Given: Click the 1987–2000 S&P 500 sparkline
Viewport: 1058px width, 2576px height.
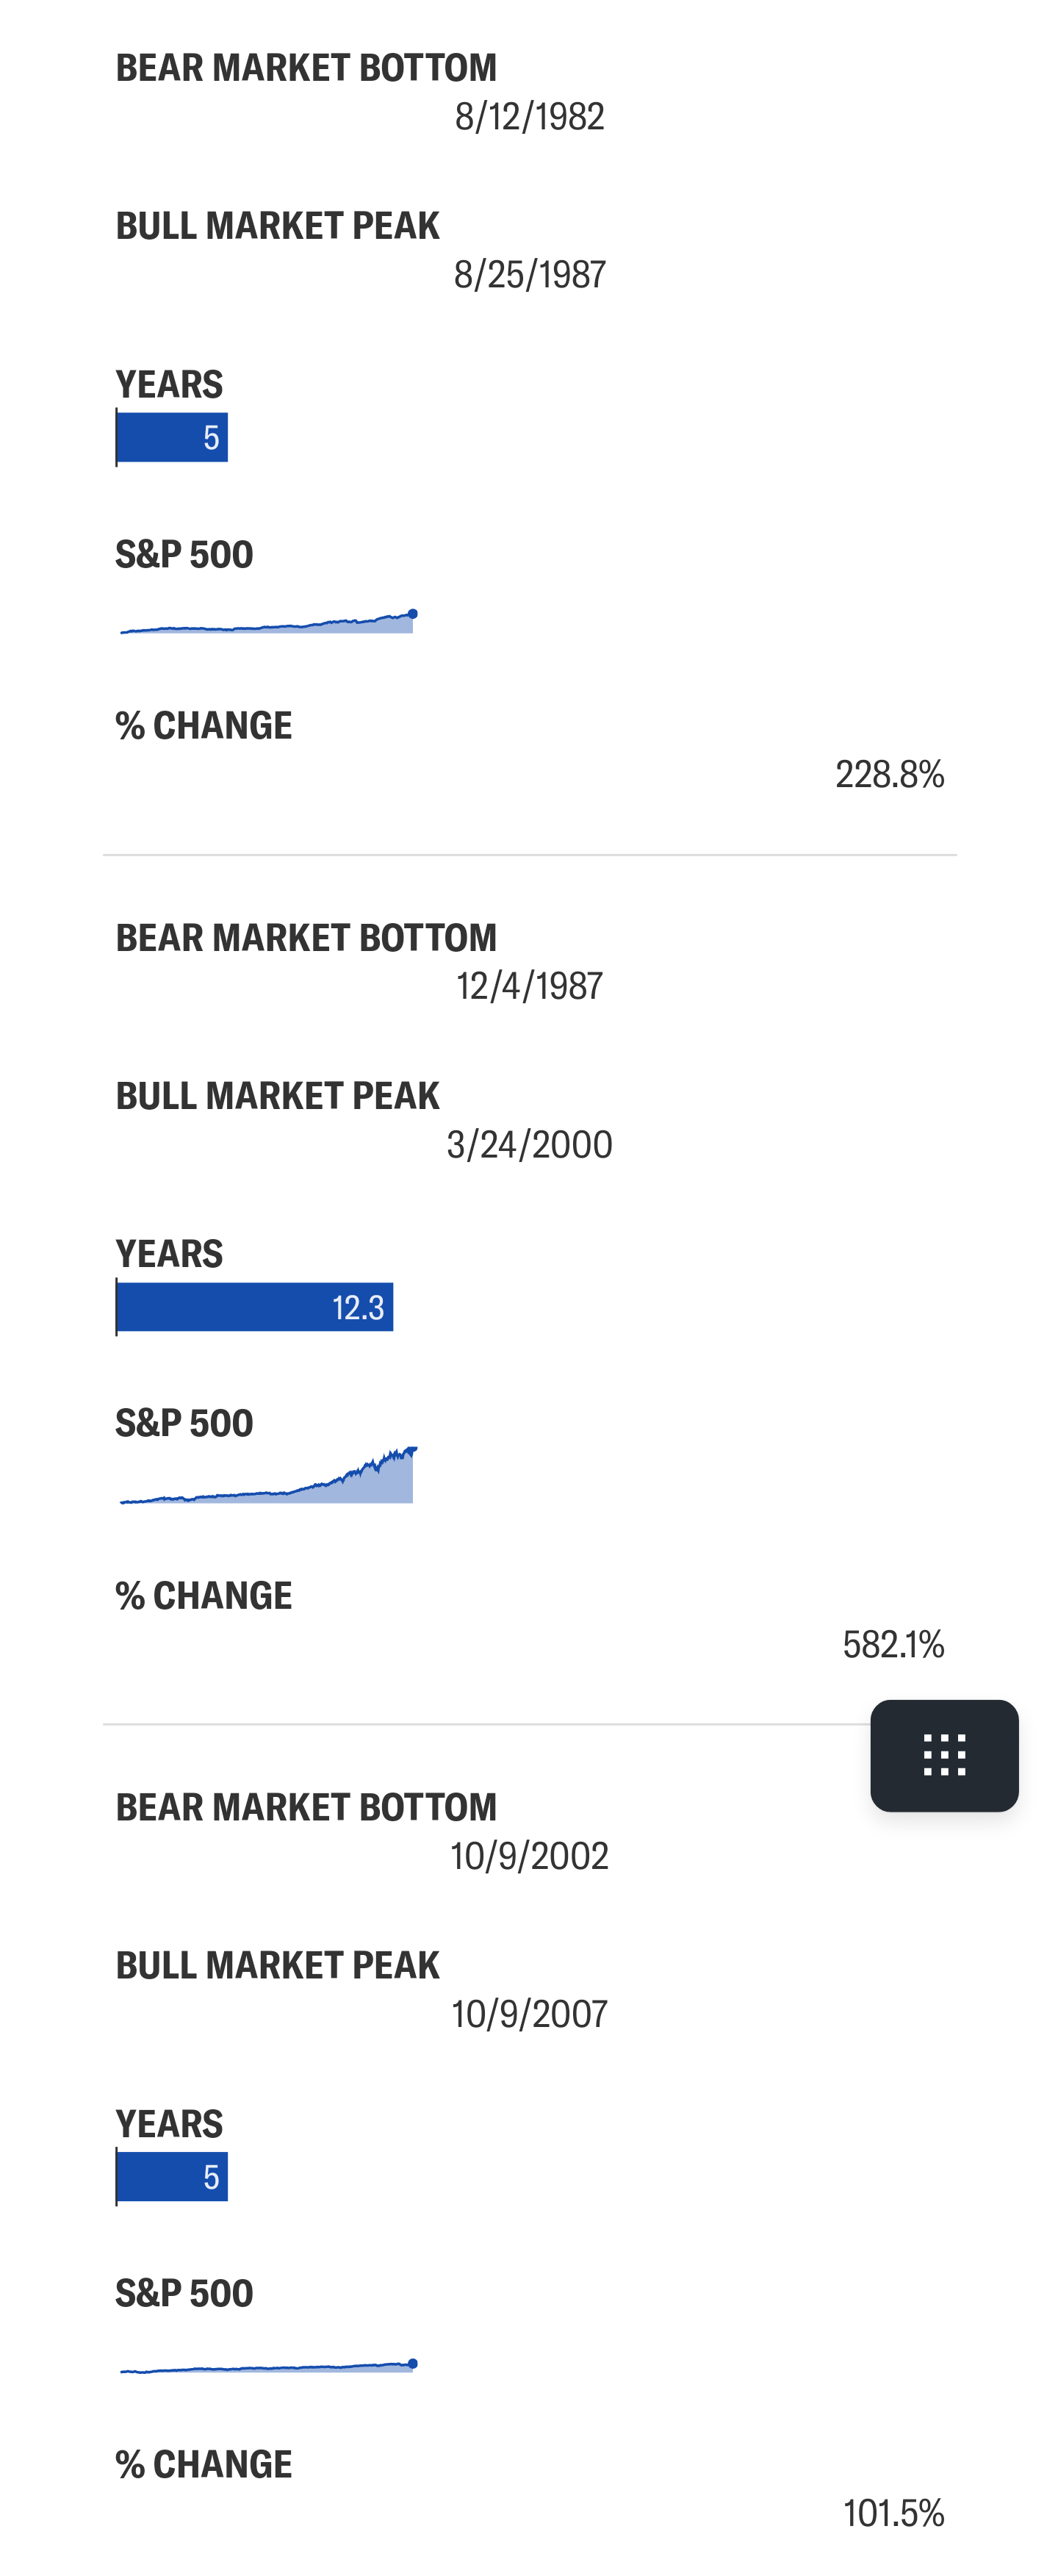Looking at the screenshot, I should click(x=267, y=1474).
